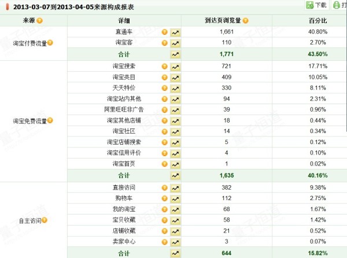This screenshot has height=258, width=347.
Task: Click trend chart icon for 直接访问
Action: point(175,188)
